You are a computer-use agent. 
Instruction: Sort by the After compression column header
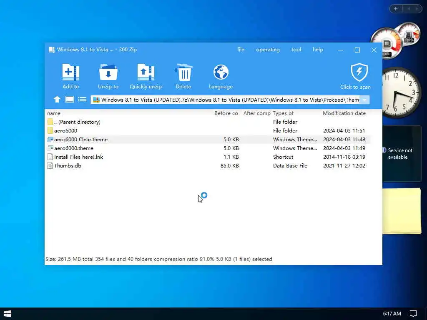click(257, 113)
